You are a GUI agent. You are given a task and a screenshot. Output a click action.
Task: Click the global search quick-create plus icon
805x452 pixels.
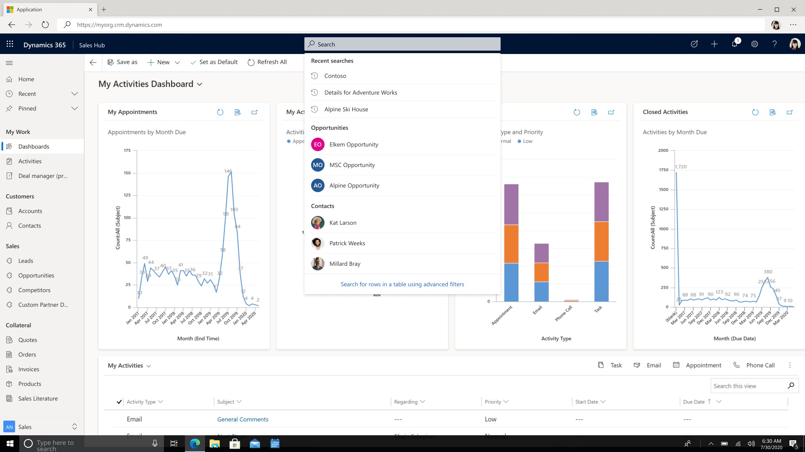tap(715, 44)
